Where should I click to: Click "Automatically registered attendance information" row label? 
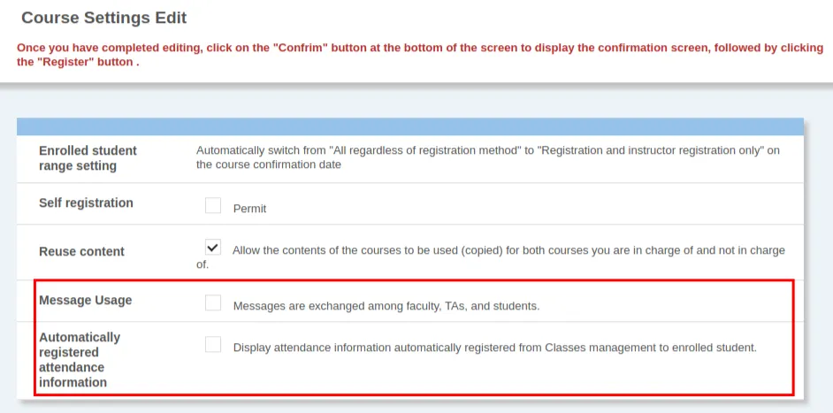coord(80,360)
